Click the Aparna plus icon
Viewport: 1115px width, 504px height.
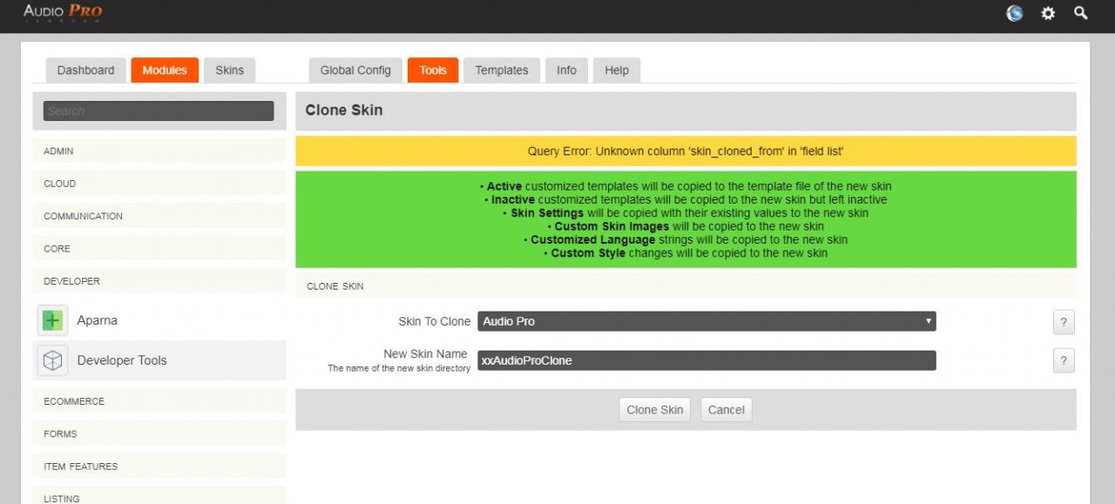click(x=52, y=320)
